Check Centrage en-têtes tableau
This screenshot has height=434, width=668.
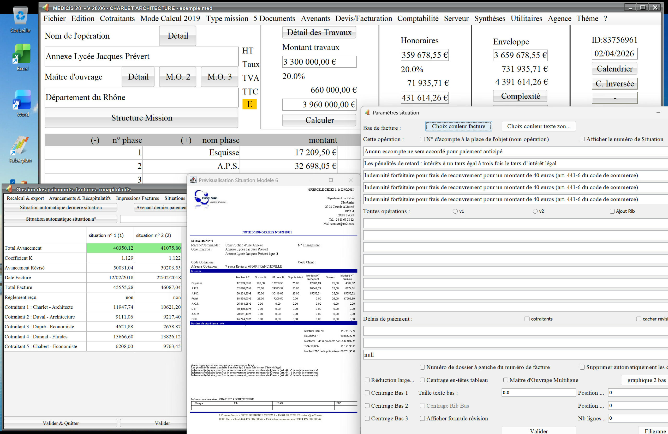click(x=422, y=380)
